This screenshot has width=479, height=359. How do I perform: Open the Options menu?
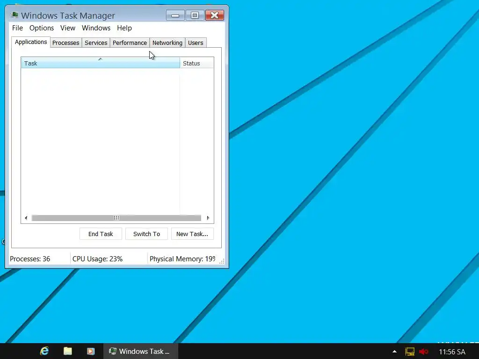42,28
